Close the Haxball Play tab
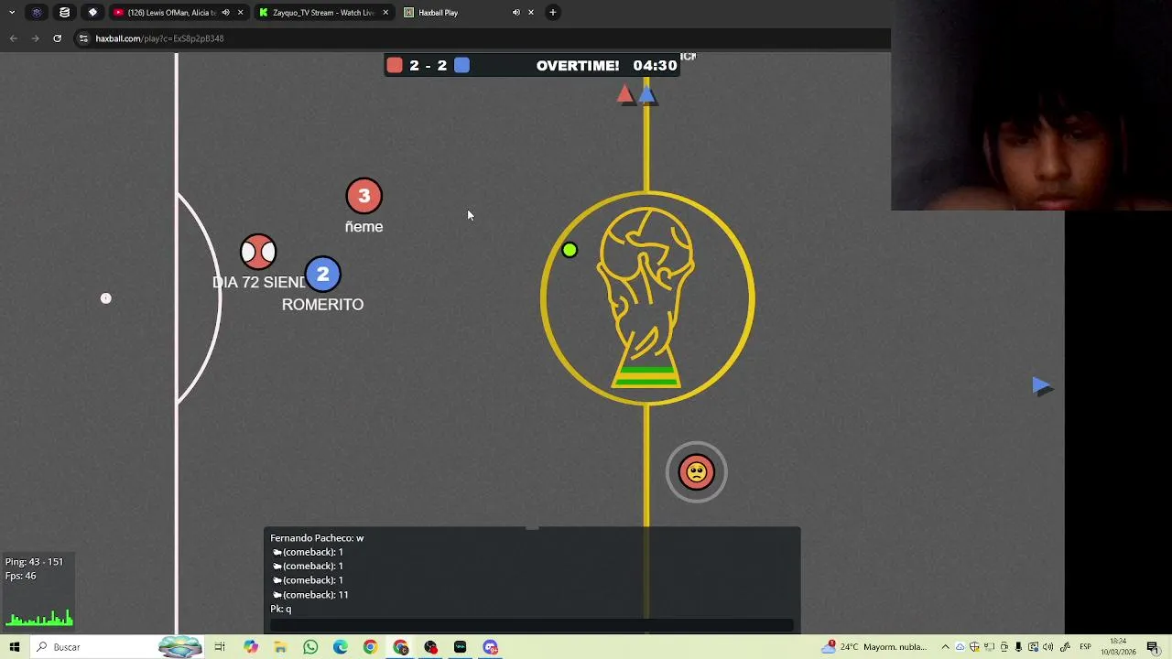1172x659 pixels. click(x=530, y=12)
